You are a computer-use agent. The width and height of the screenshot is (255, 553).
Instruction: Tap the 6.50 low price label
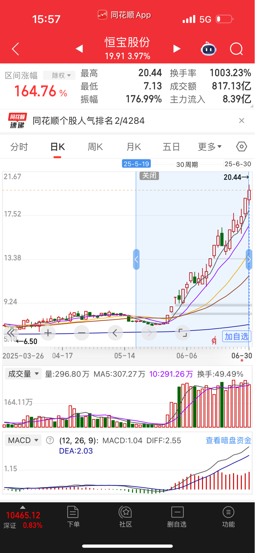(x=27, y=341)
